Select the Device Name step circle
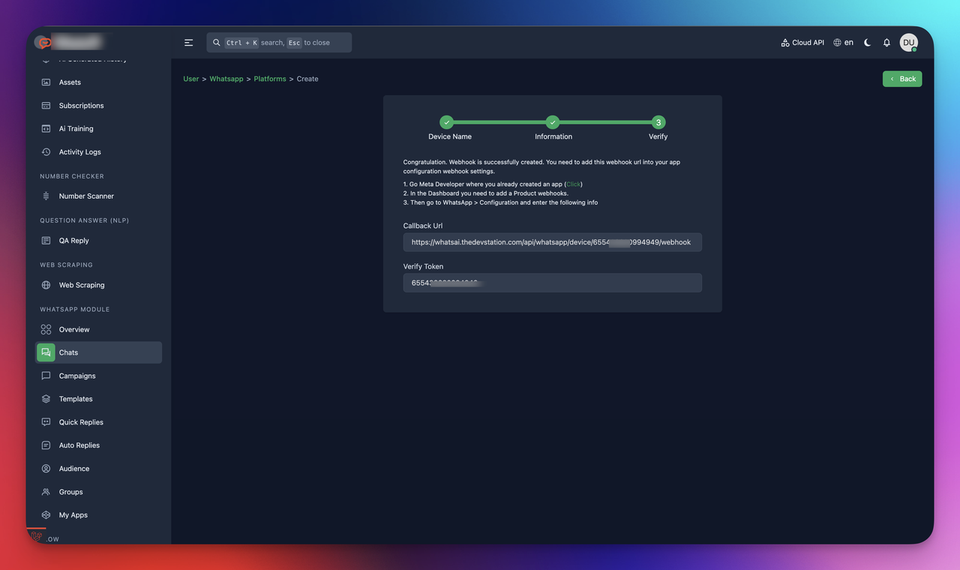The height and width of the screenshot is (570, 960). [447, 122]
